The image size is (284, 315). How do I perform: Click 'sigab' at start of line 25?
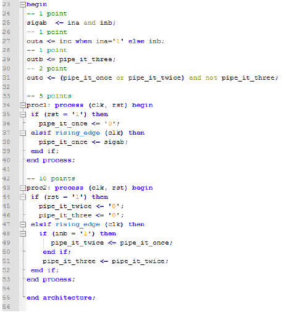[37, 23]
